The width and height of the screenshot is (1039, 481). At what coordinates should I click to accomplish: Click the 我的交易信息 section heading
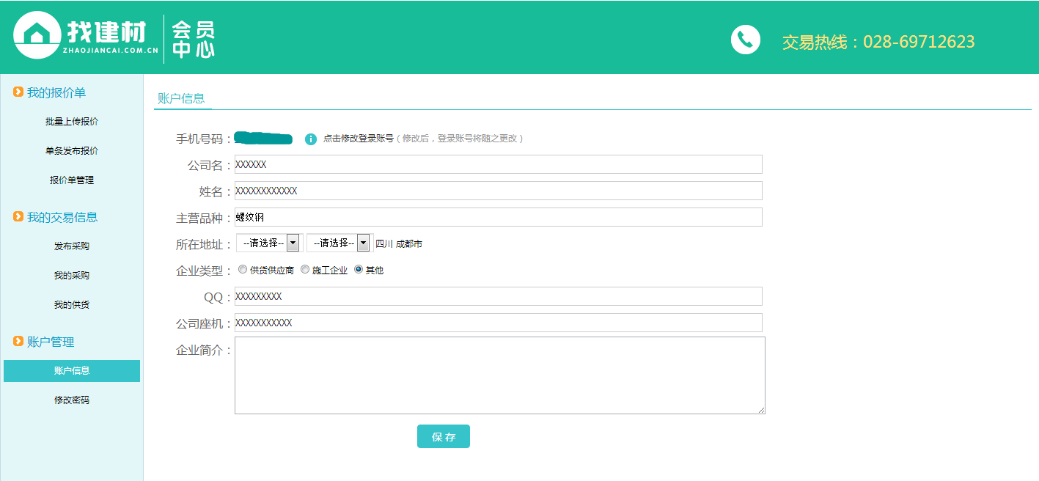click(62, 217)
